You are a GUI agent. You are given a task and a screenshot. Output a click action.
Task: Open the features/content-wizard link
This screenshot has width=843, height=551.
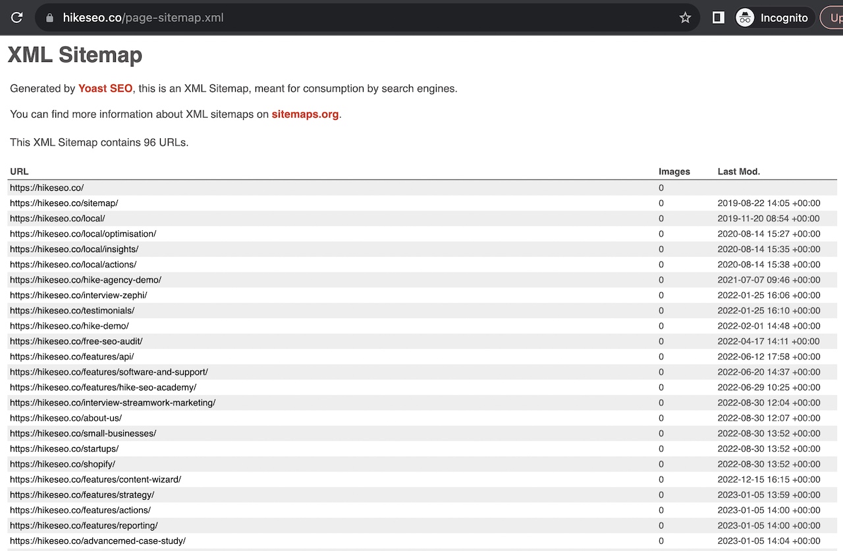coord(95,479)
